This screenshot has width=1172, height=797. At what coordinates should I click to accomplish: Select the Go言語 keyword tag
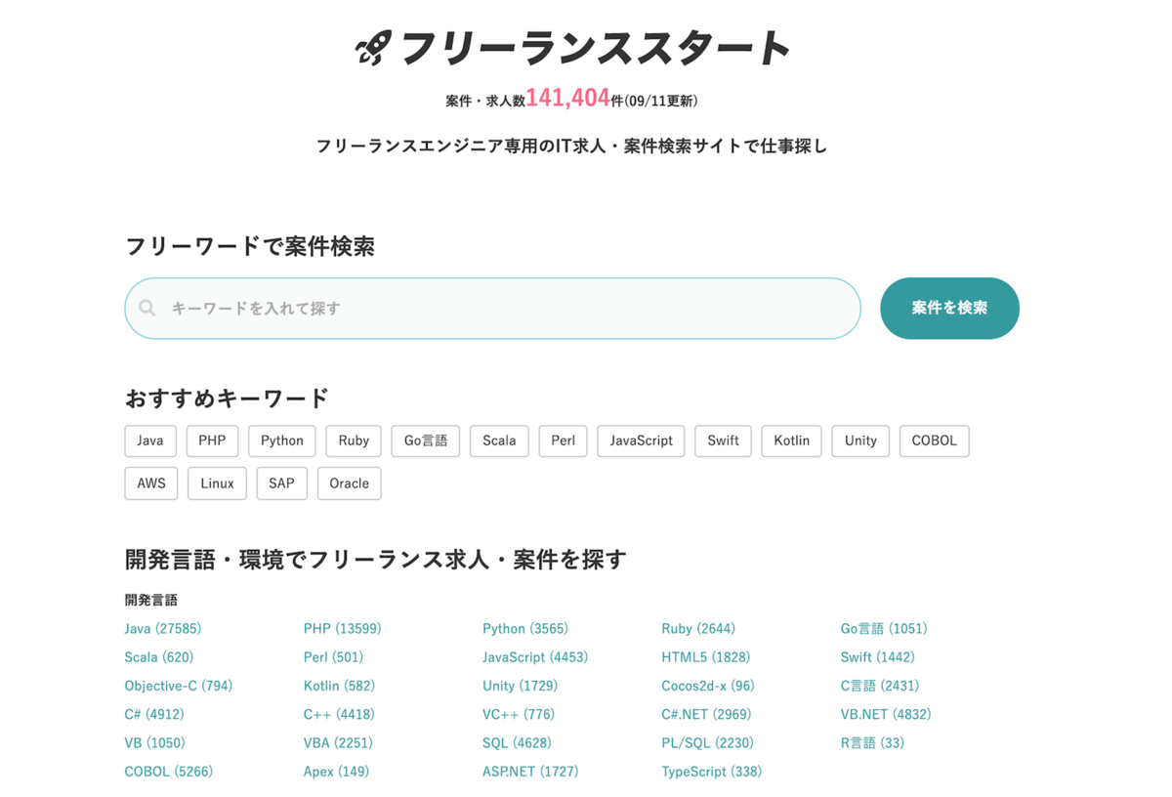(x=426, y=440)
